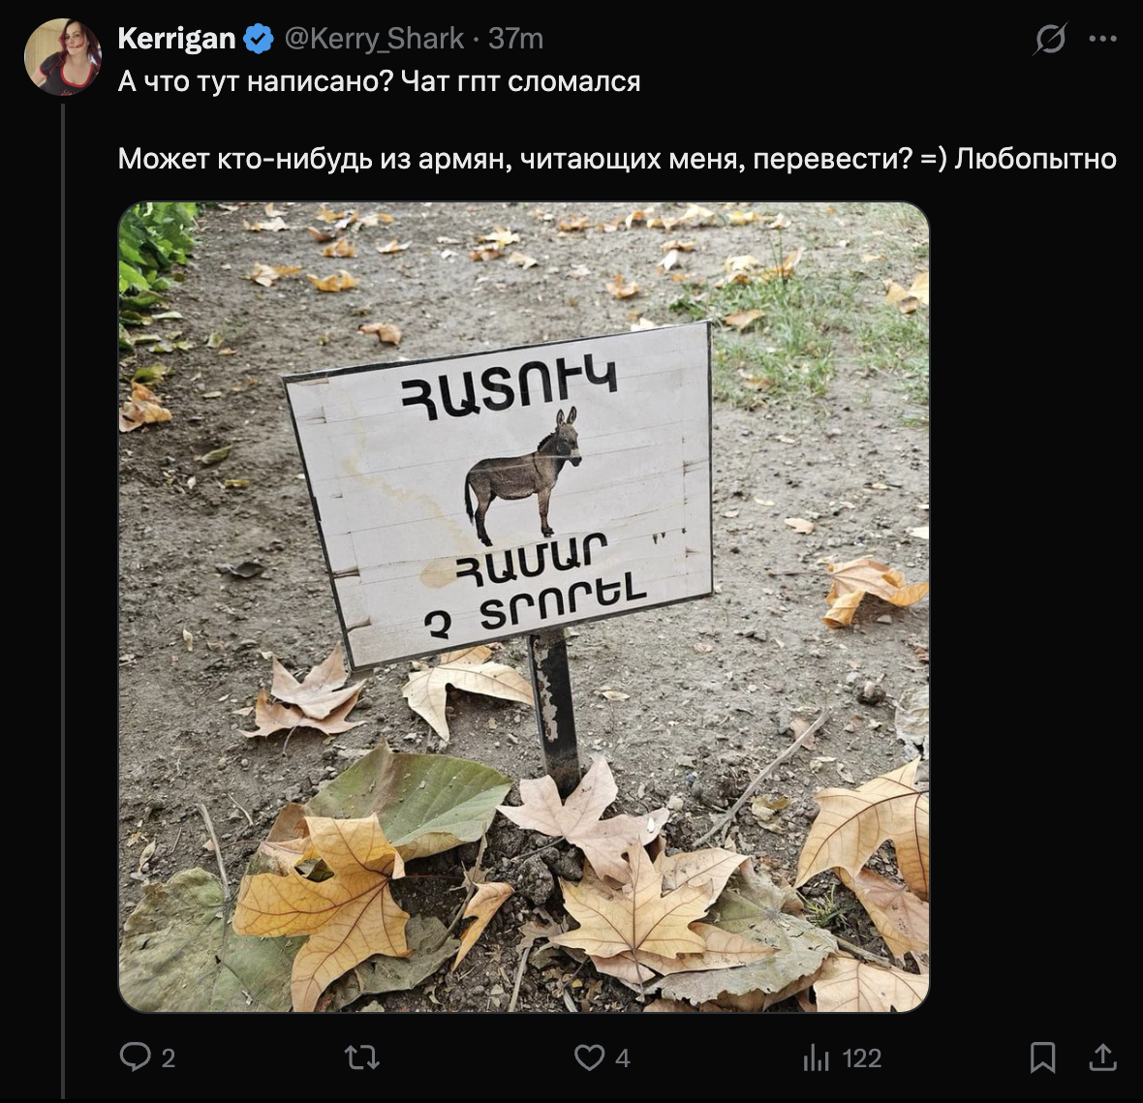Screen dimensions: 1143x1103
Task: Open the Kerrigan display name link
Action: coord(176,39)
